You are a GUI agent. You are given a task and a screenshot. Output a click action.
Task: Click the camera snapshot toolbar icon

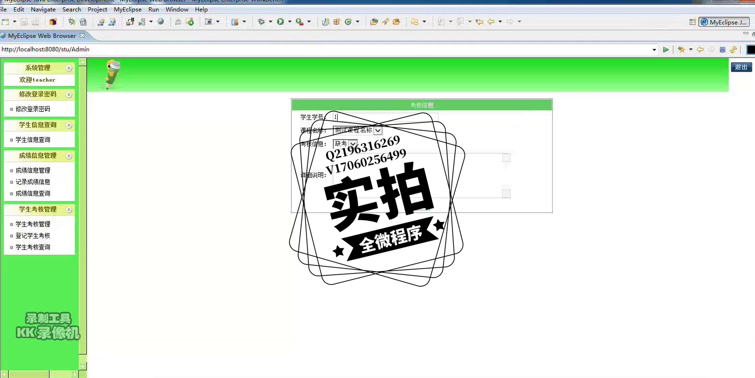[x=208, y=22]
